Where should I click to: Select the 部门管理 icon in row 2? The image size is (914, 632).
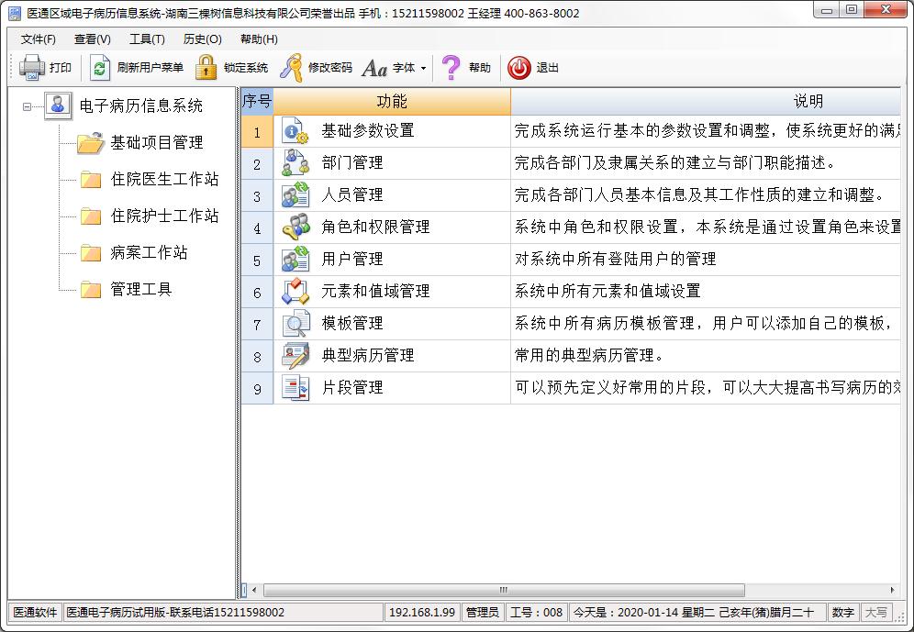tap(295, 162)
